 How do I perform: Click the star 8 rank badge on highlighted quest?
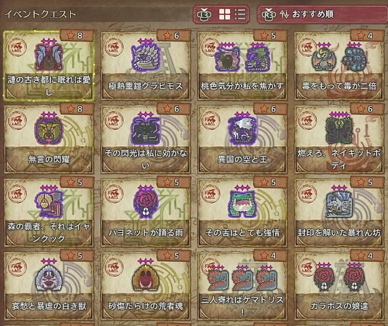(77, 35)
